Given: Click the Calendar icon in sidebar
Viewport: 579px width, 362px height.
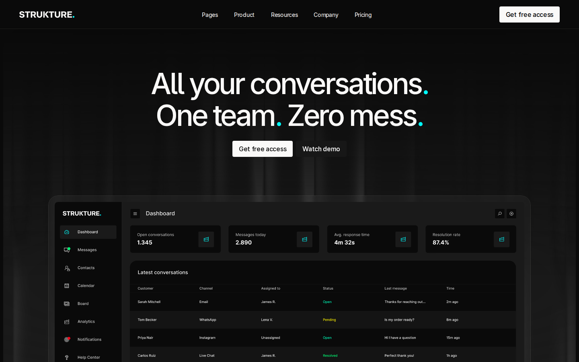Looking at the screenshot, I should (x=67, y=286).
